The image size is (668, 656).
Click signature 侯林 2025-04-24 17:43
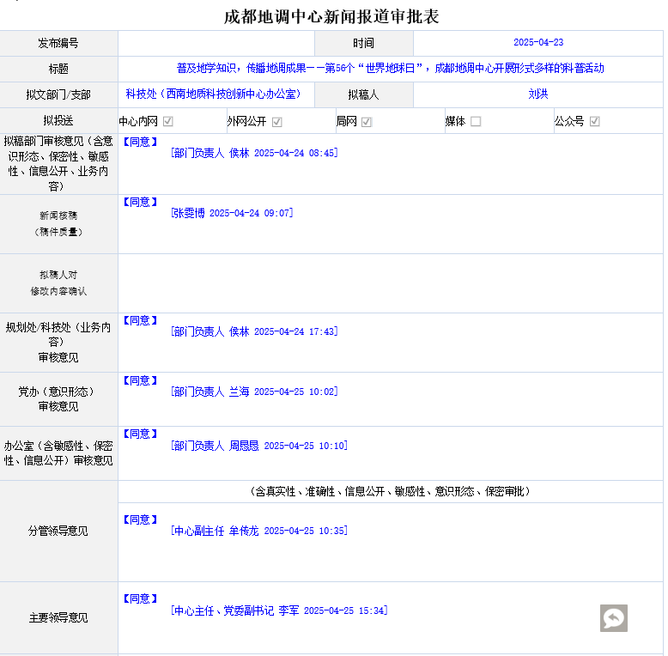[x=254, y=331]
